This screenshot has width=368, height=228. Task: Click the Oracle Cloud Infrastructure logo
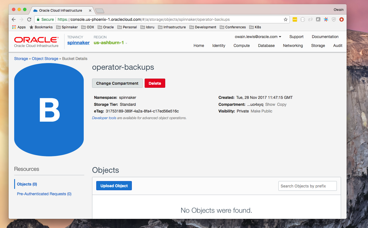[x=36, y=42]
